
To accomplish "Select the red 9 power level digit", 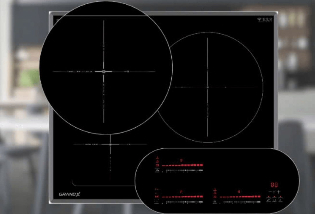I will click(x=181, y=160).
